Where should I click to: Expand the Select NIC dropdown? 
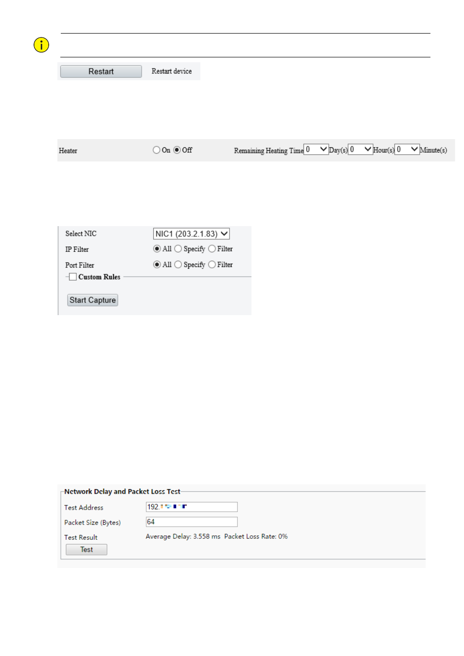point(191,234)
